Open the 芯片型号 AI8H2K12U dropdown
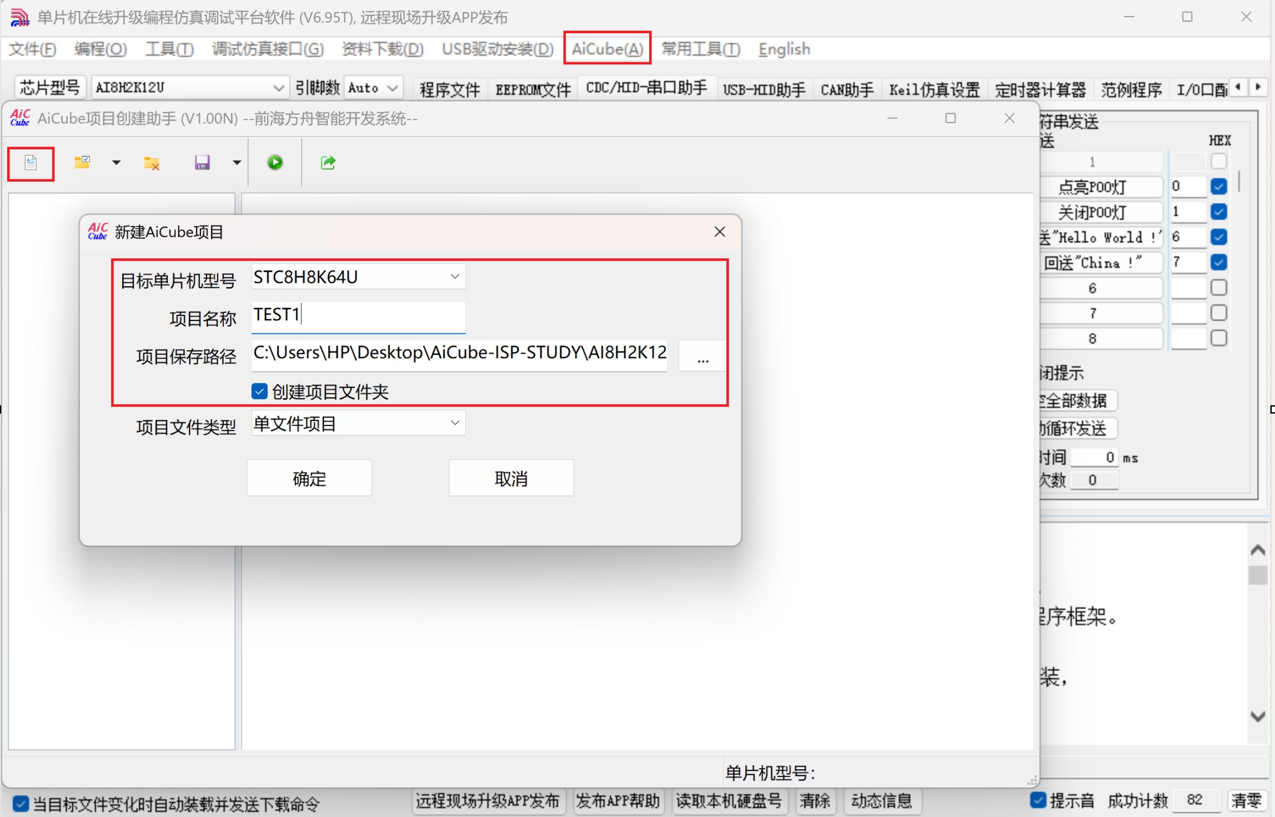The image size is (1275, 817). pyautogui.click(x=189, y=88)
